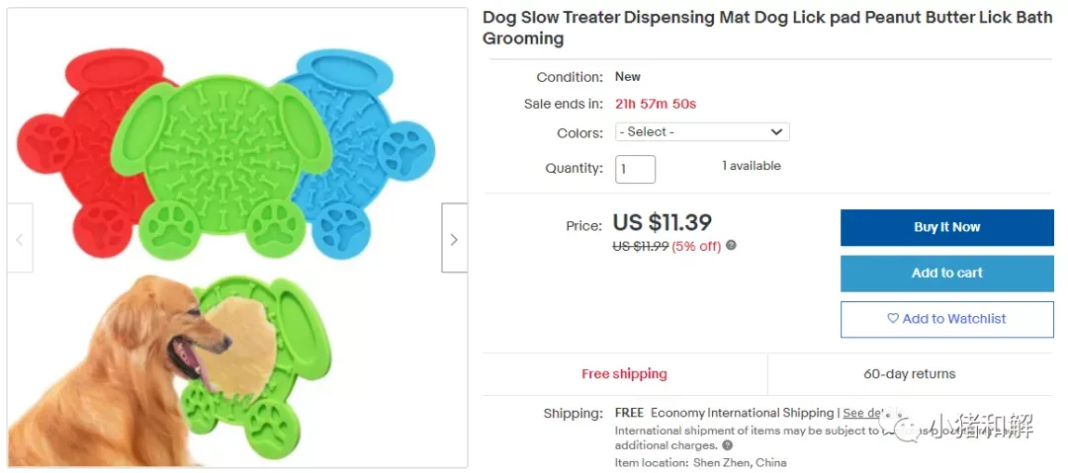Click the help icon beside 5% off
This screenshot has height=473, width=1068.
click(x=731, y=245)
